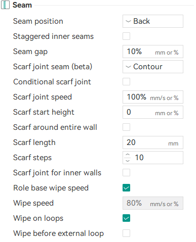This screenshot has height=242, width=196.
Task: Expand the Scarf joint seam Contour dropdown
Action: click(153, 67)
